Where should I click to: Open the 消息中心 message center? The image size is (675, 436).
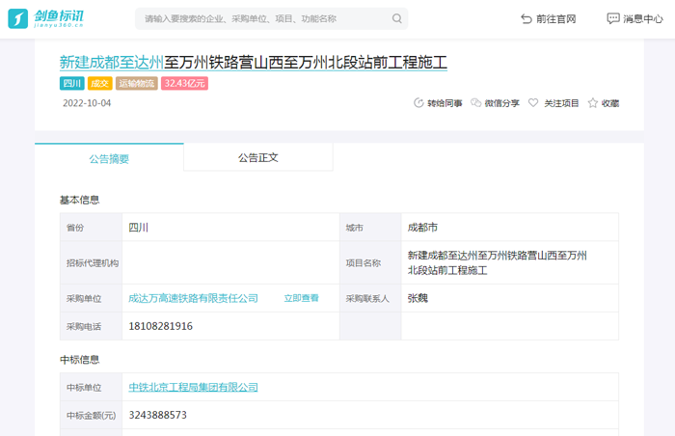pos(634,18)
